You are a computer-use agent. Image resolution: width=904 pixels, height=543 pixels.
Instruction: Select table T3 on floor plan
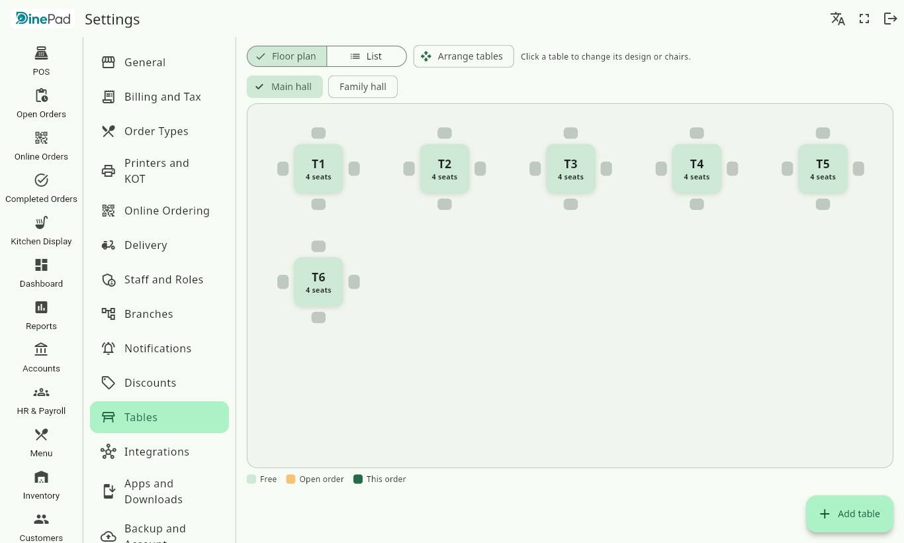point(570,169)
